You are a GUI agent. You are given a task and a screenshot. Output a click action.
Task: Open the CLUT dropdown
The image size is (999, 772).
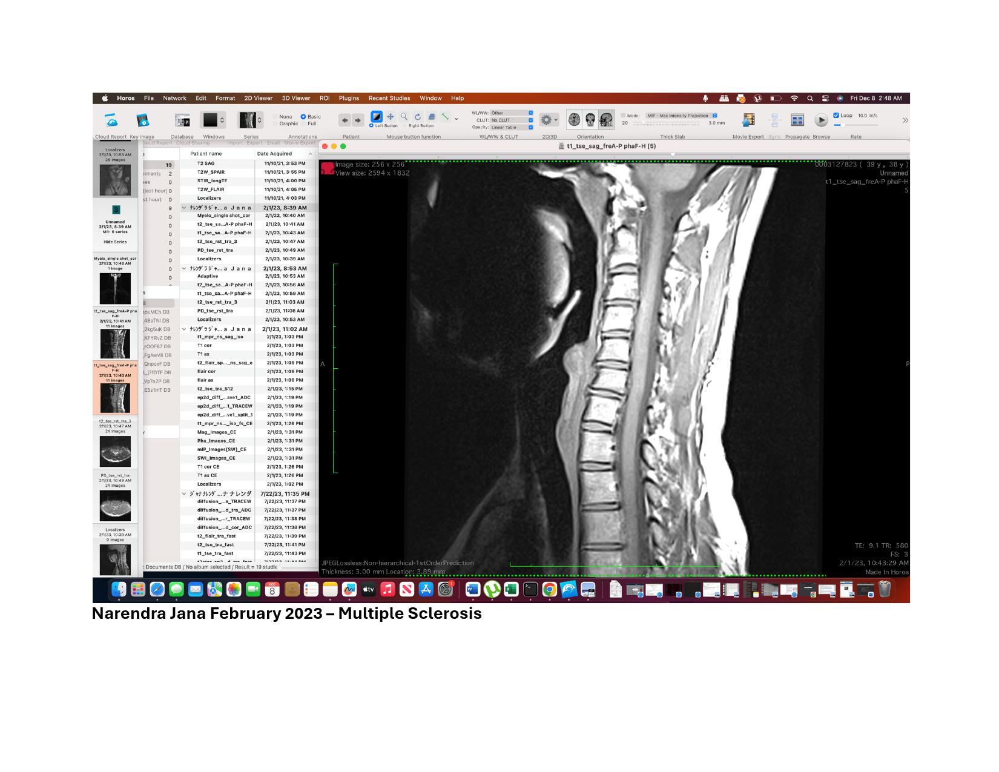[x=512, y=120]
